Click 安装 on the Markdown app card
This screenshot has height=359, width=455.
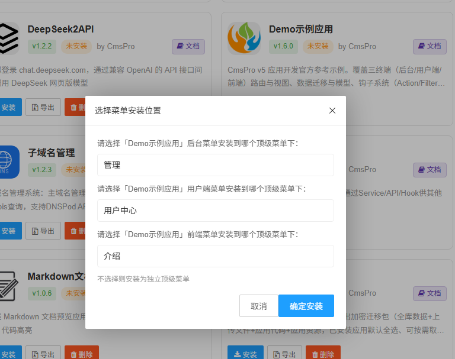9,353
